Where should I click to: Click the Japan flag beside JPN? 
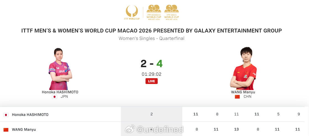click(x=54, y=97)
